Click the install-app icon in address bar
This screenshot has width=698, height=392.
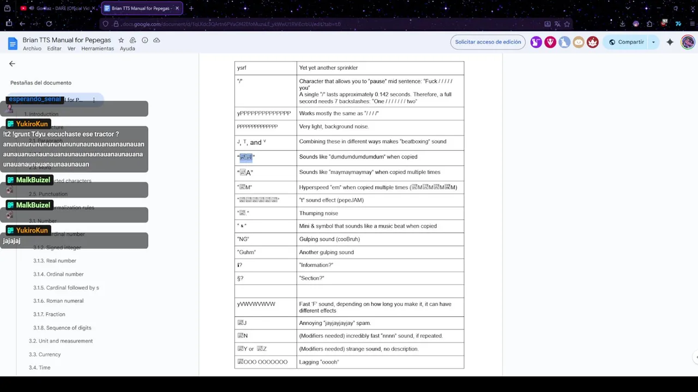pyautogui.click(x=547, y=24)
